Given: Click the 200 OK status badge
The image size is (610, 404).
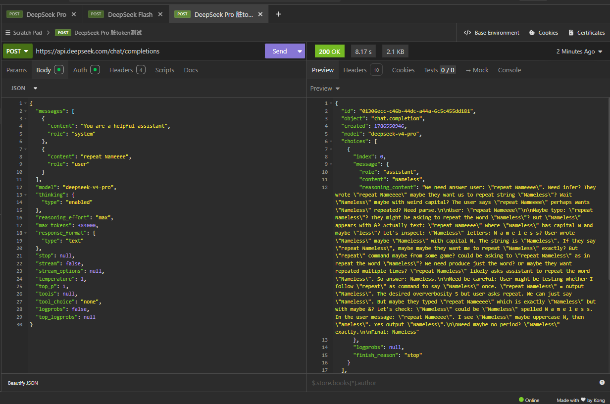Looking at the screenshot, I should 330,51.
